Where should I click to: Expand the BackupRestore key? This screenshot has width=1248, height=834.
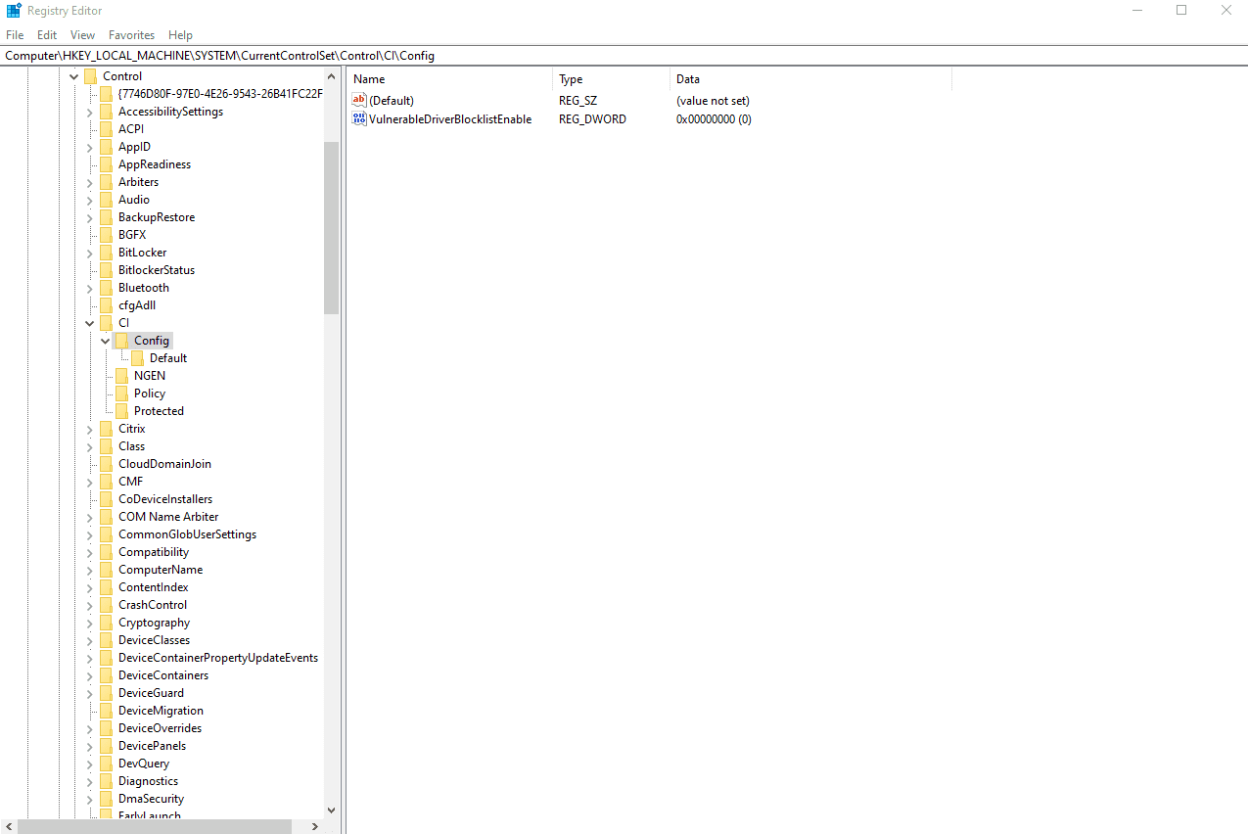[x=89, y=216]
